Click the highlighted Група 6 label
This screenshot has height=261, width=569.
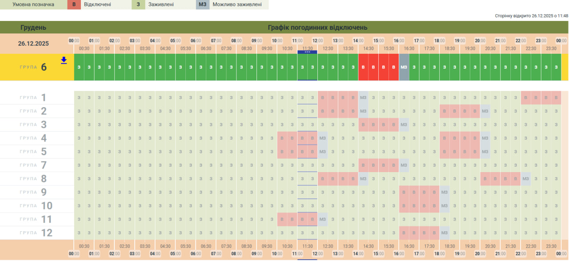(x=33, y=67)
